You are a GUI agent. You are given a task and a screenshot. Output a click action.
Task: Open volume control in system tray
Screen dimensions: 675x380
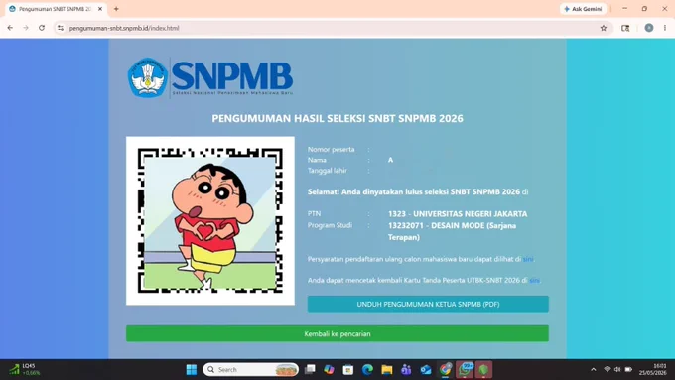(x=617, y=370)
